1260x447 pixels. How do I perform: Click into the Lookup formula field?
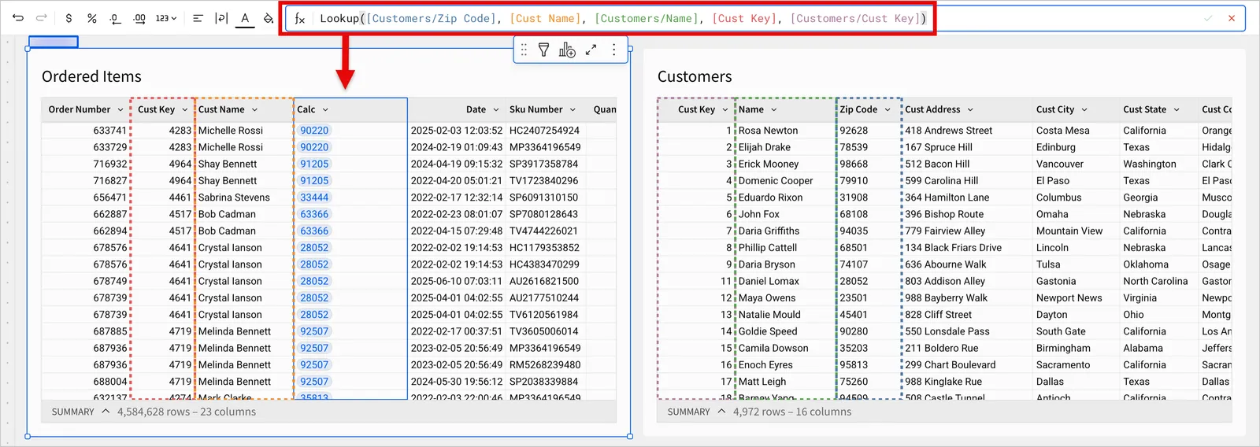pos(622,18)
